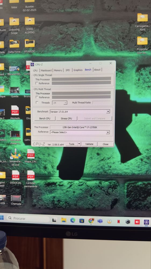Select the Proposta com de... folder

(142, 46)
